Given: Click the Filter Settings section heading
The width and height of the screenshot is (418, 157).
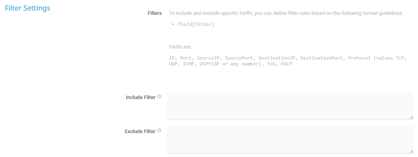Looking at the screenshot, I should (27, 8).
